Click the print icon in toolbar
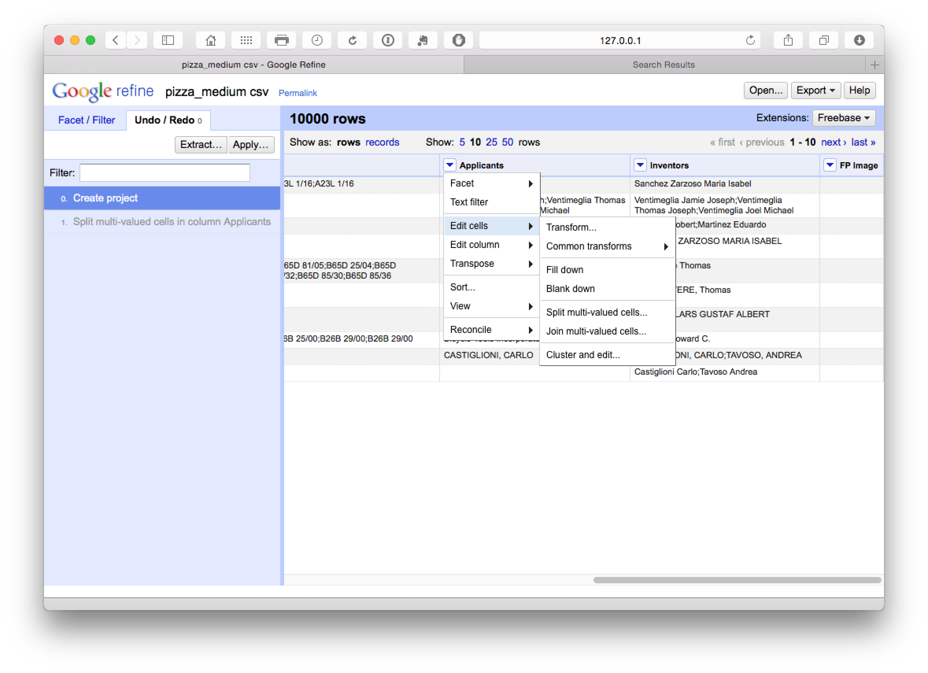 (x=281, y=40)
